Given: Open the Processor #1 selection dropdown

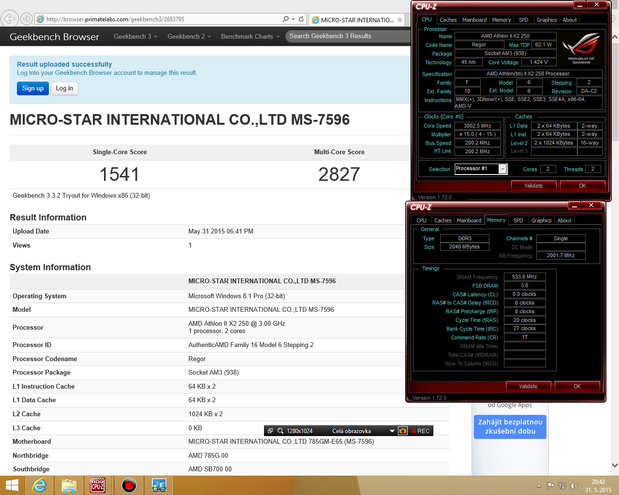Looking at the screenshot, I should click(x=502, y=169).
